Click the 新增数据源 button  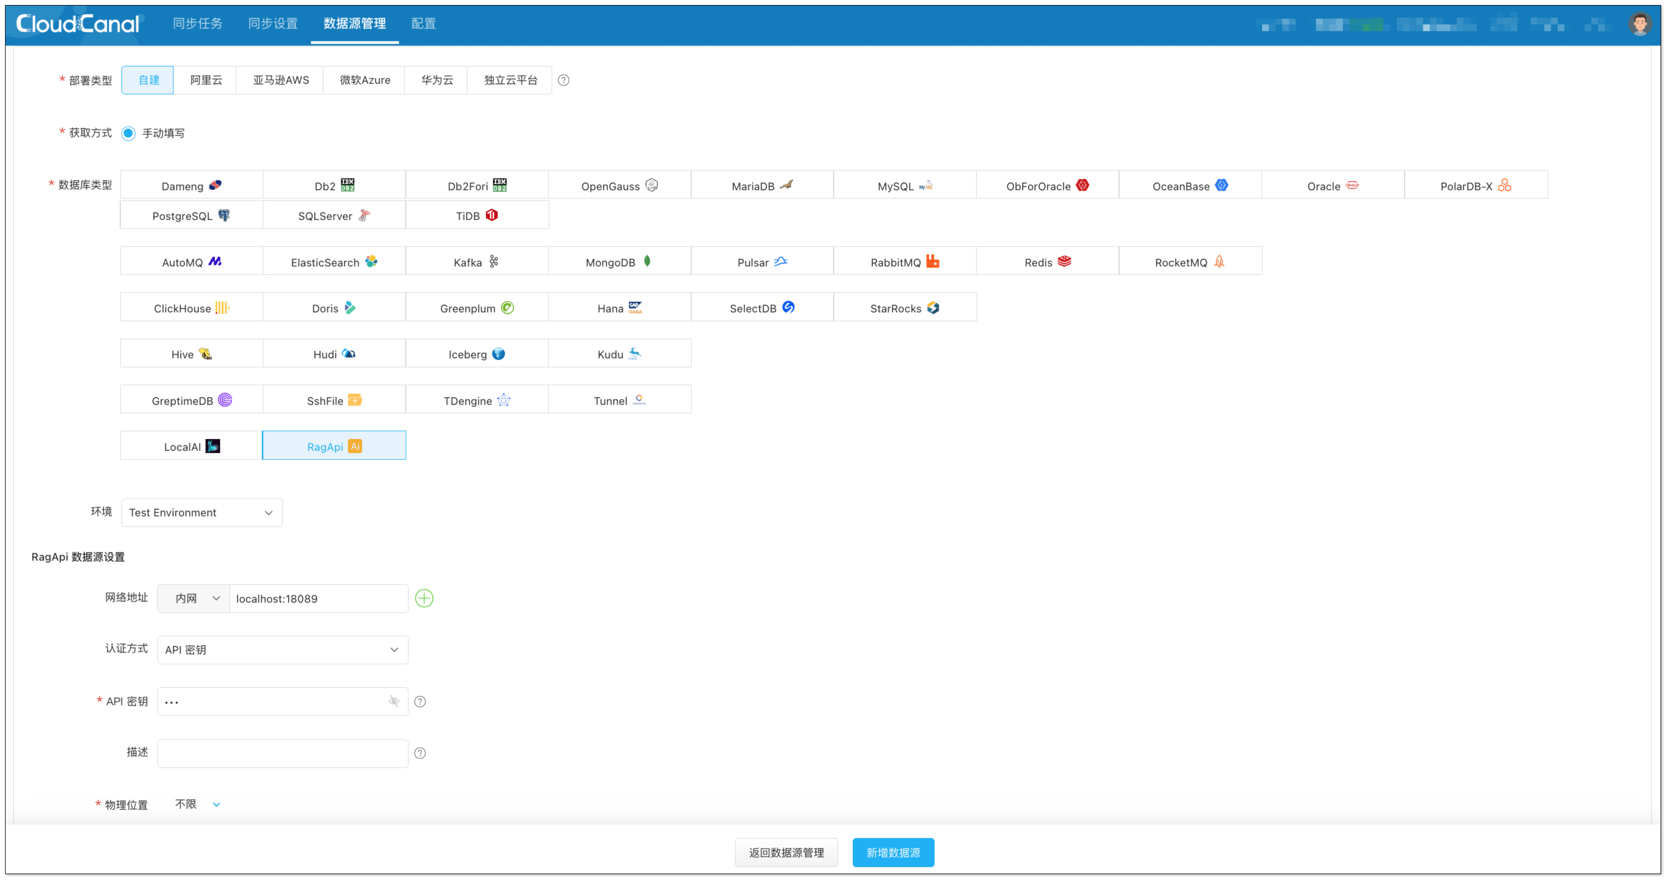tap(893, 852)
